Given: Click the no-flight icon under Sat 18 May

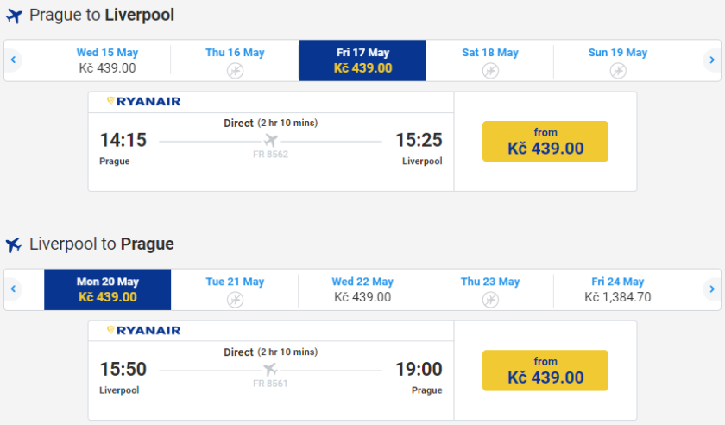Looking at the screenshot, I should point(490,70).
